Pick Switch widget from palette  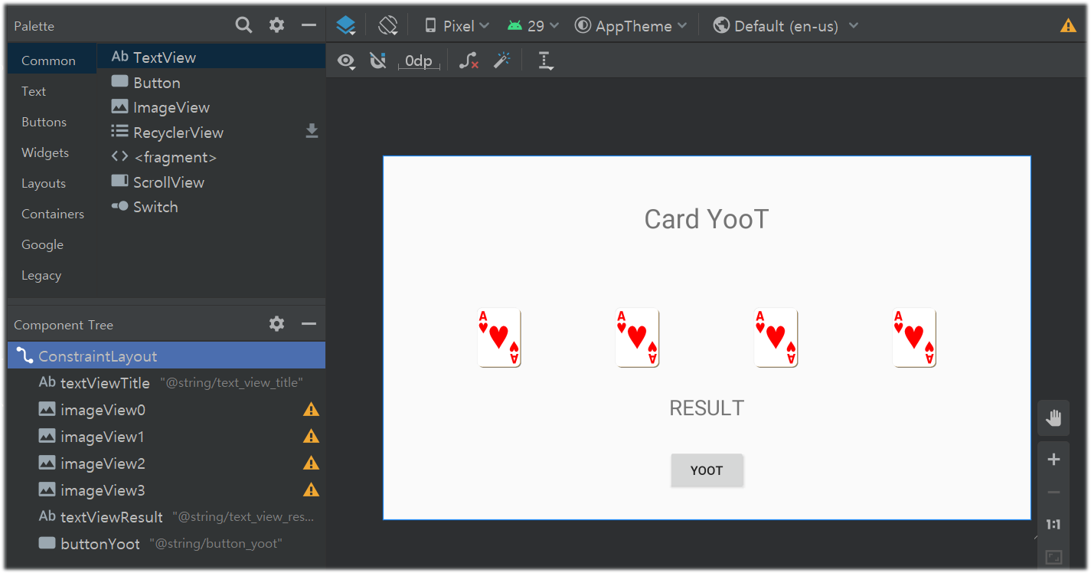click(211, 207)
